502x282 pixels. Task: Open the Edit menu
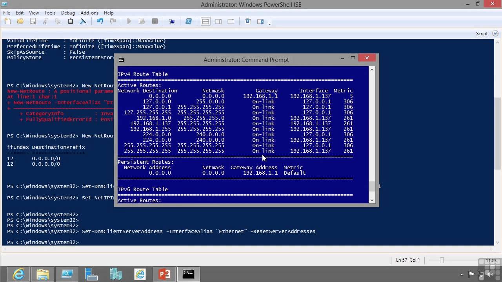tap(20, 13)
